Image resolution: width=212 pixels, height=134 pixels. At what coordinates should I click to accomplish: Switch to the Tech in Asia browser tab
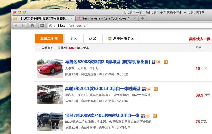point(107,18)
